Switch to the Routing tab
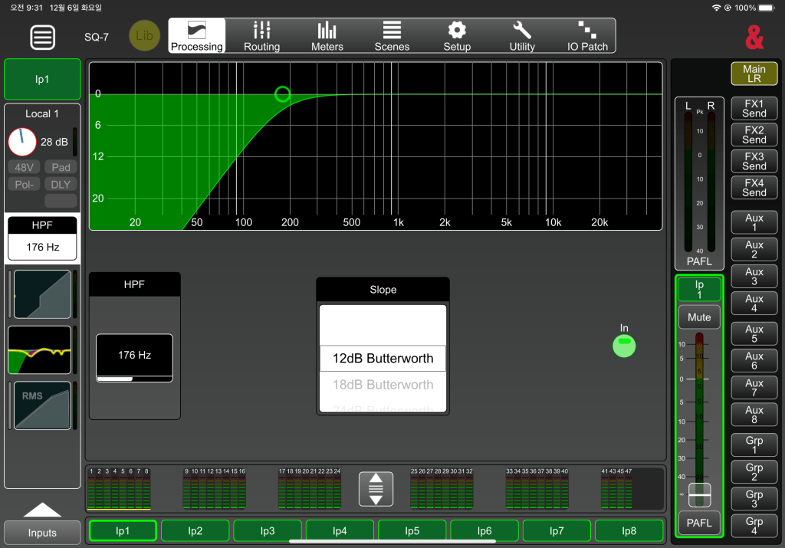Image resolution: width=785 pixels, height=548 pixels. point(261,36)
